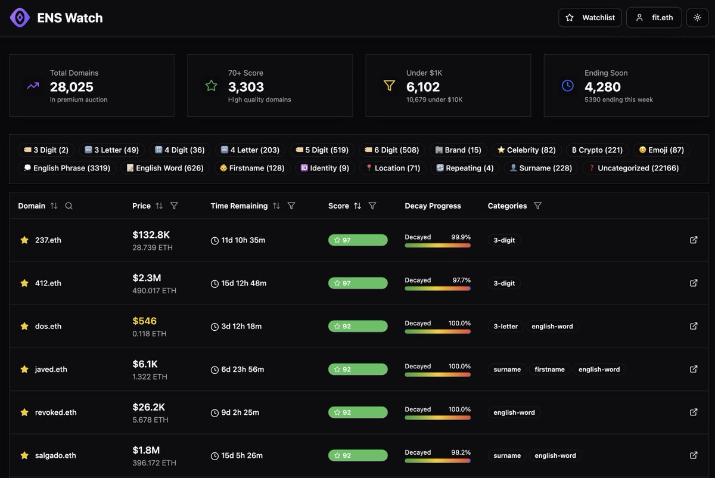Click the Under $1K funnel icon

tap(389, 86)
